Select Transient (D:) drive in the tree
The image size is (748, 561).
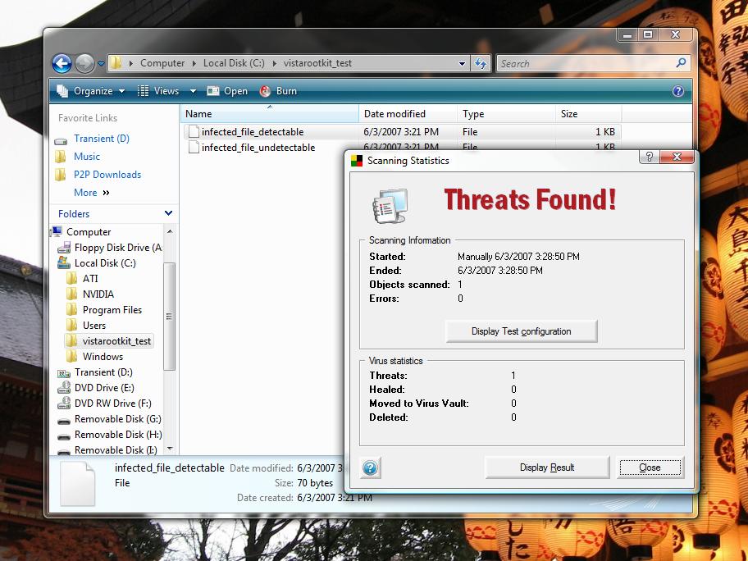point(103,372)
